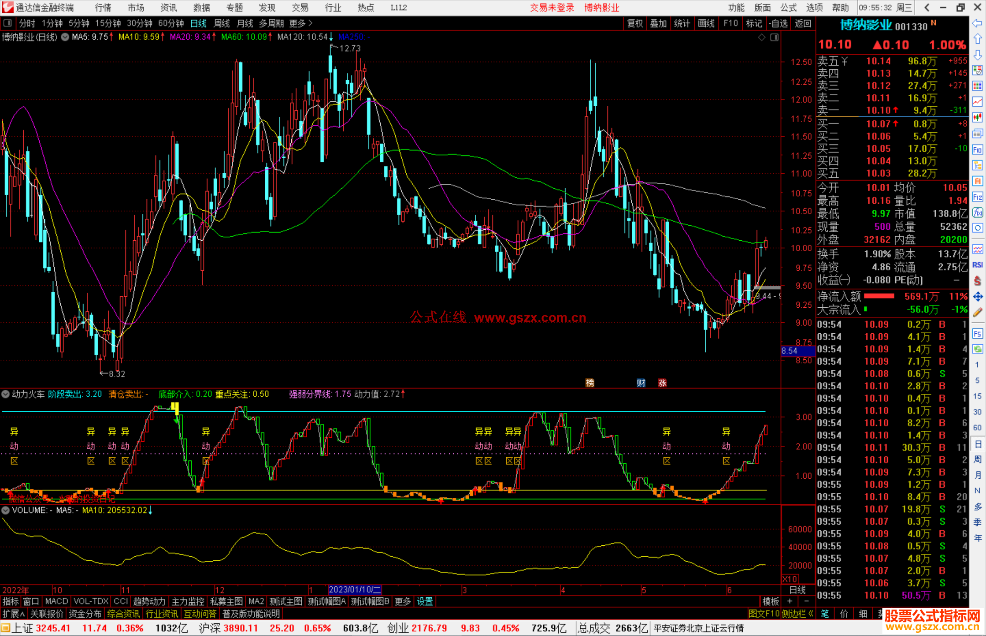Open the 行情 menu
Viewport: 986px width, 636px height.
tap(103, 7)
